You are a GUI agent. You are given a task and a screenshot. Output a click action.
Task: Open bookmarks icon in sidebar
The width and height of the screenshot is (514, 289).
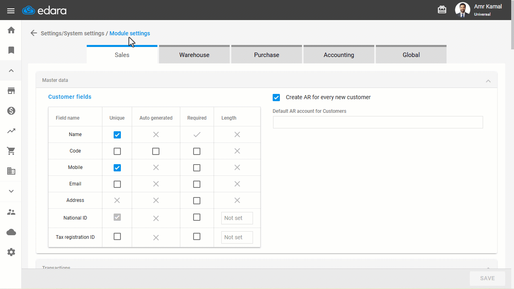[11, 50]
